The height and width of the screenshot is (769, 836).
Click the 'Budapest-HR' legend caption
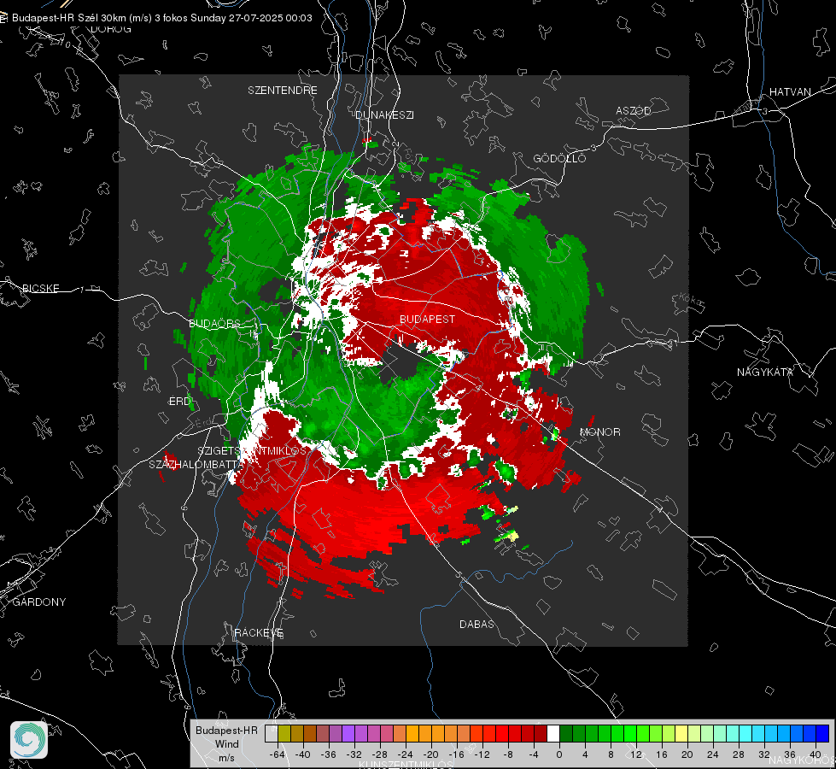pyautogui.click(x=226, y=730)
